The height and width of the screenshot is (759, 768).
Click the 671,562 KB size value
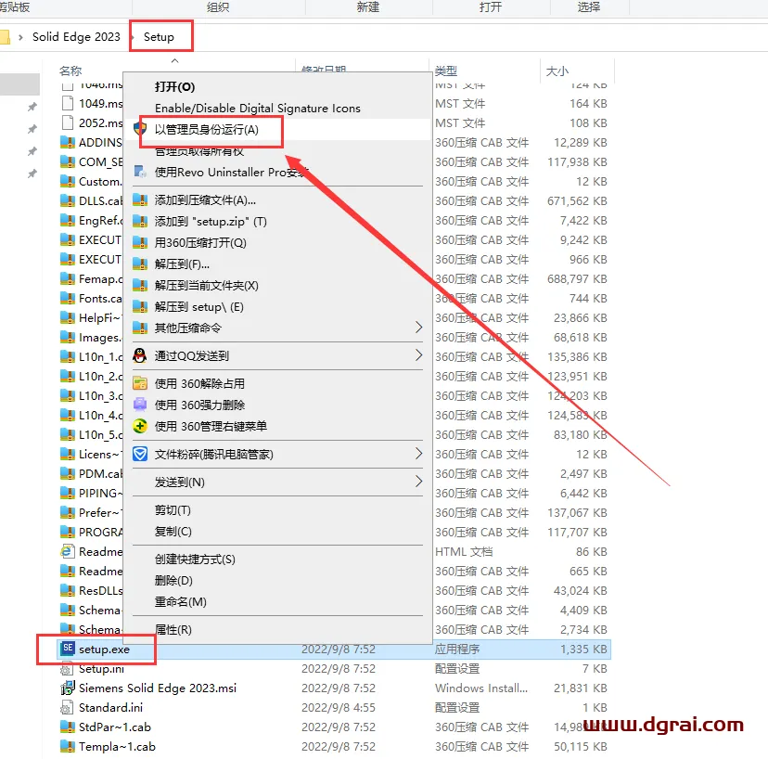577,201
